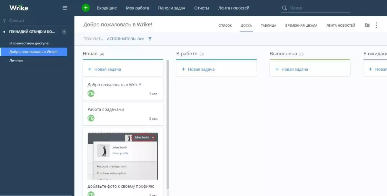Click the Wrike logo

(19, 8)
